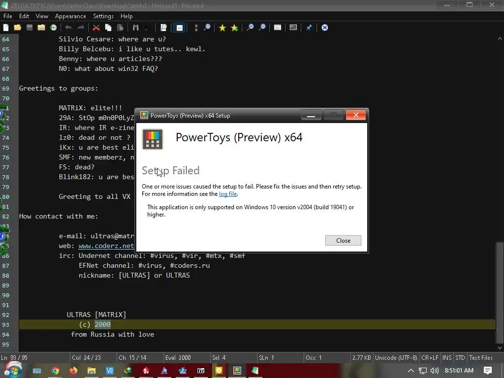Create a new file via toolbar icon
The image size is (504, 378).
click(x=6, y=28)
